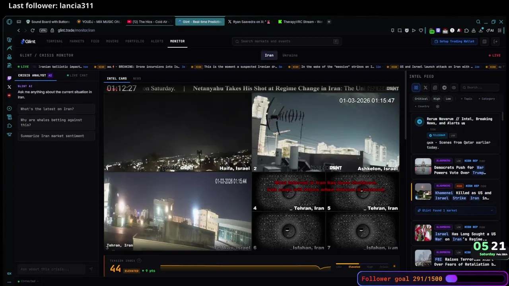Filter Intel Feed by X posts icon
This screenshot has height=286, width=509.
coord(425,88)
